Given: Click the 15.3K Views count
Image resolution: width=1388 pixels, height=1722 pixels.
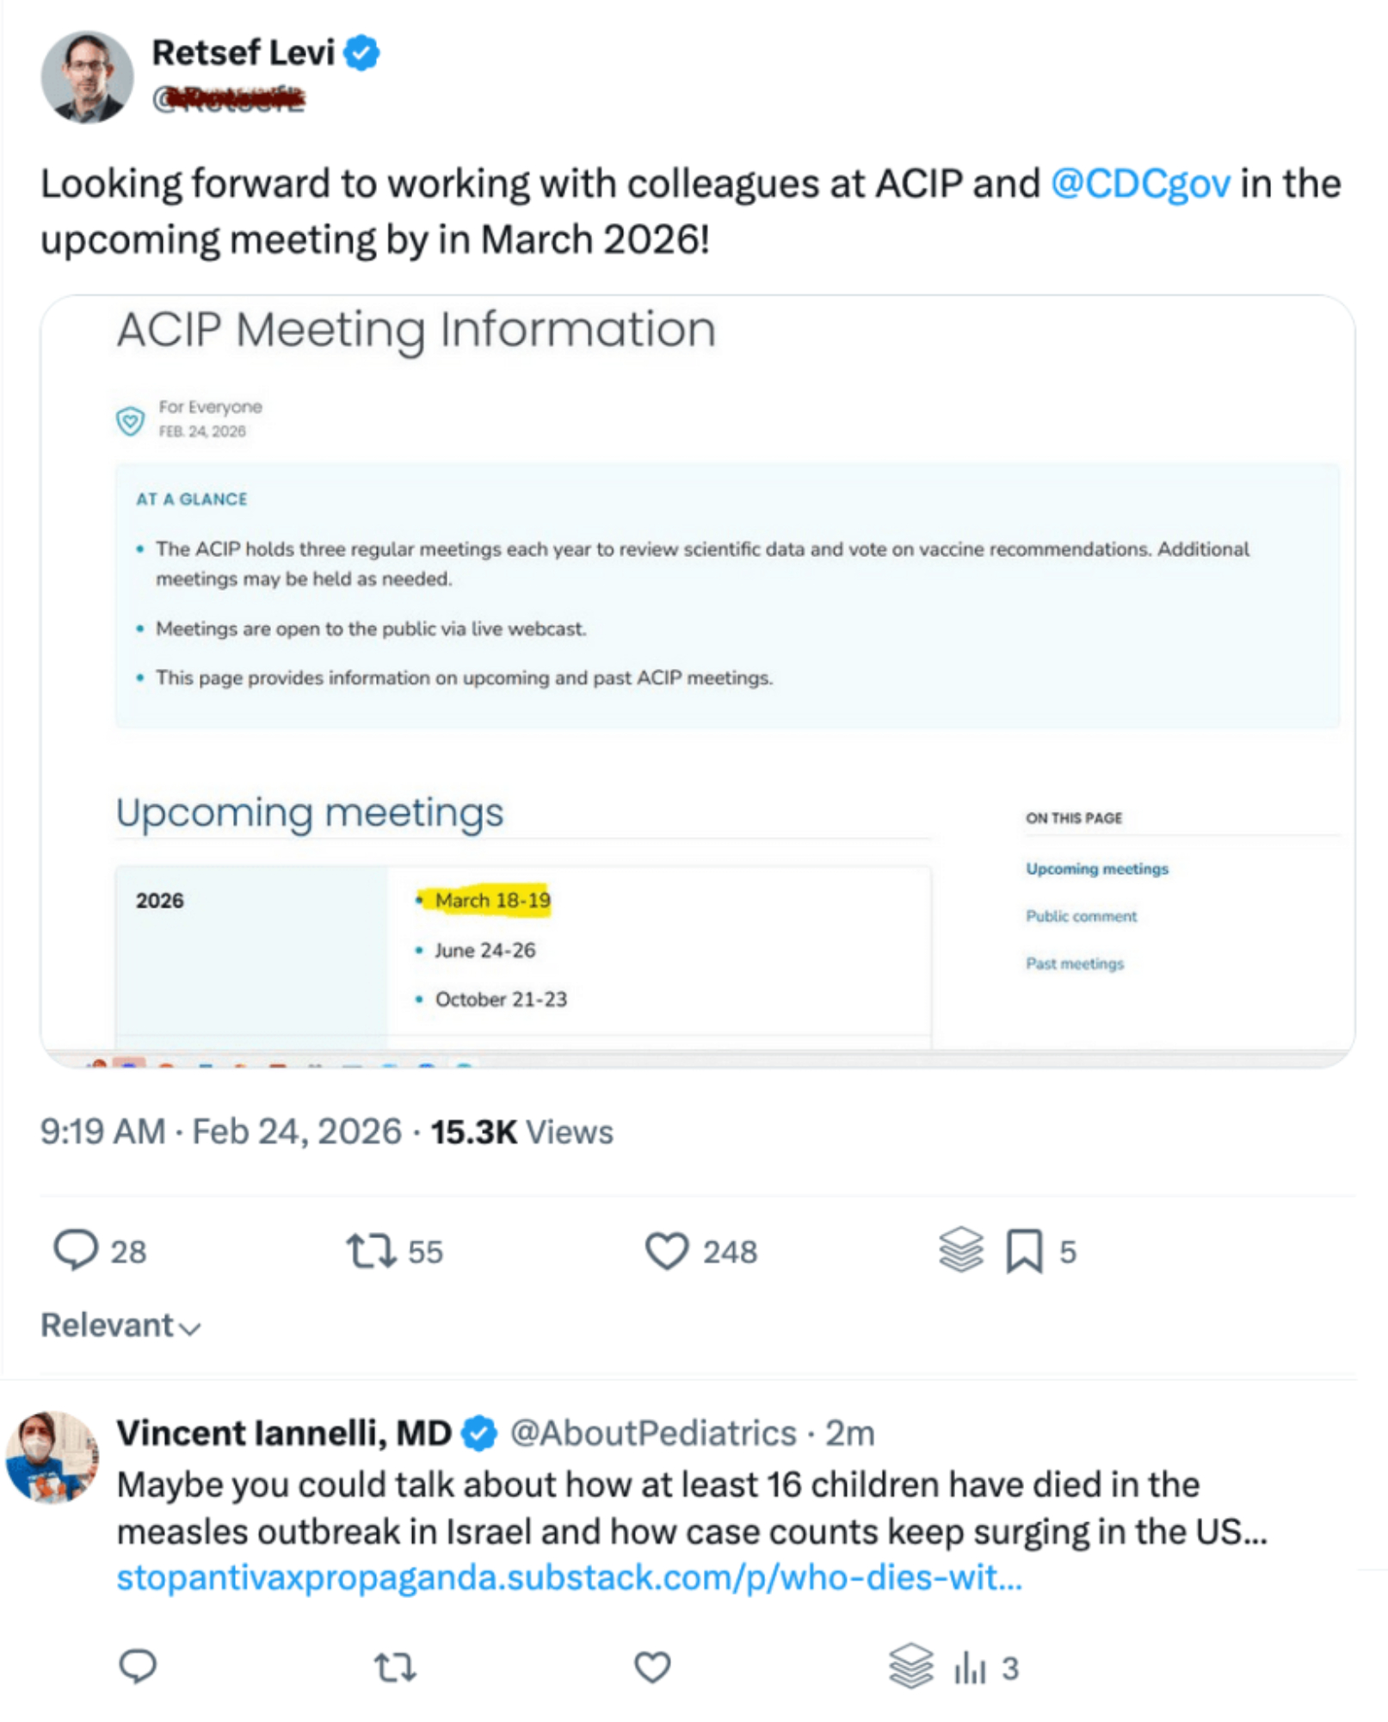Looking at the screenshot, I should 521,1132.
